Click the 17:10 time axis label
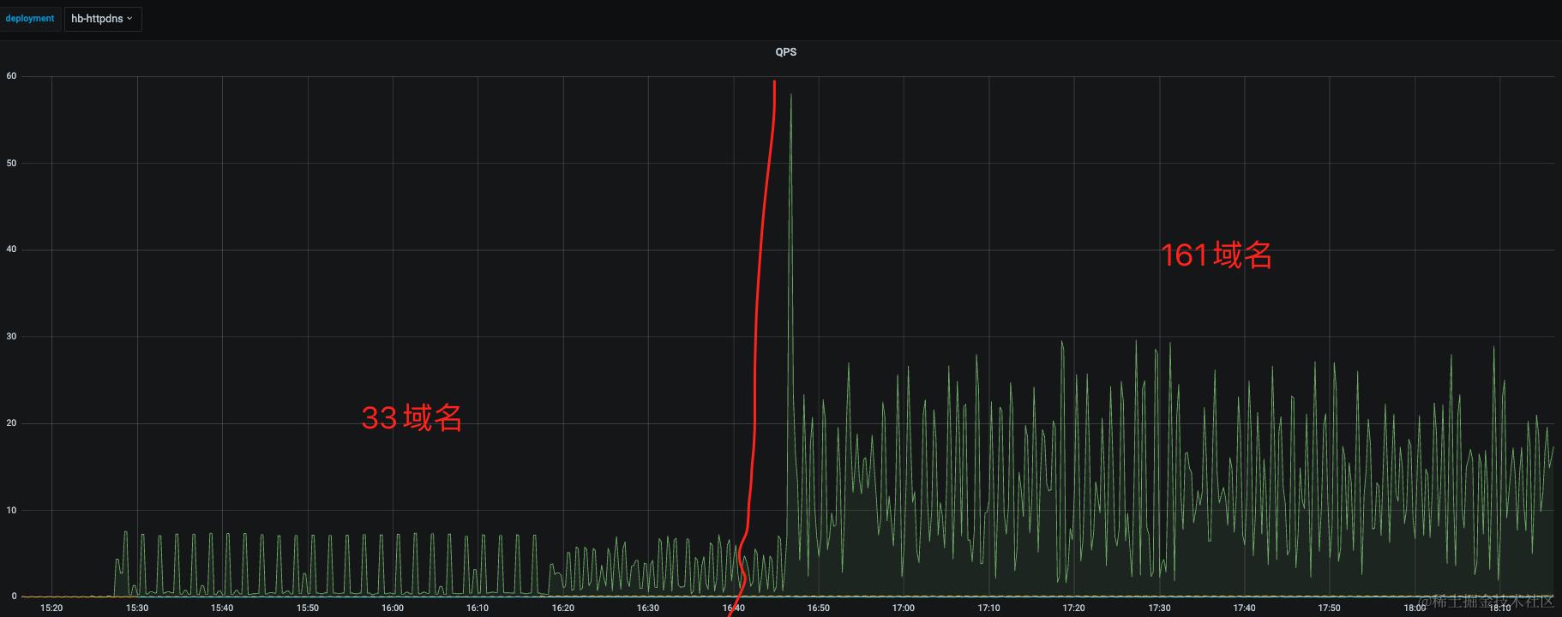The height and width of the screenshot is (617, 1562). [x=988, y=608]
